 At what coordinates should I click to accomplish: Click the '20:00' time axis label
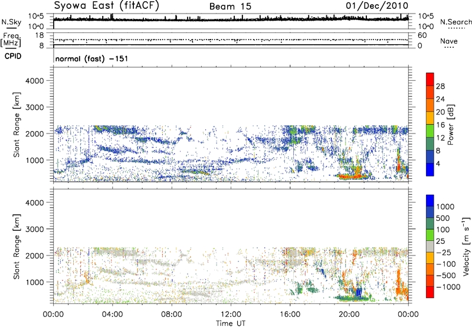tap(349, 315)
